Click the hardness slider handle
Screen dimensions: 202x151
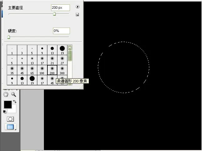coord(9,37)
